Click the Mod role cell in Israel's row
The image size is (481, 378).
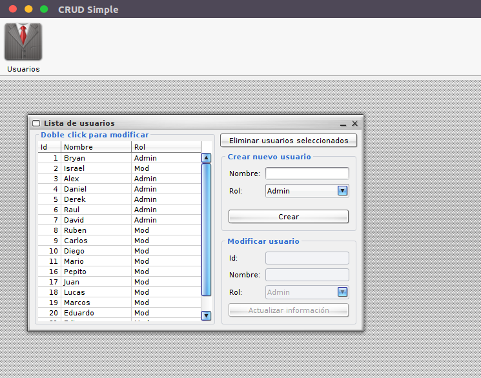coord(167,168)
